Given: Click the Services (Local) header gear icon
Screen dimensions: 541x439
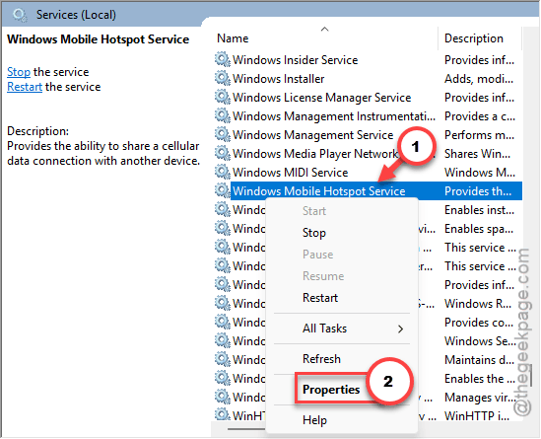Looking at the screenshot, I should [x=19, y=15].
